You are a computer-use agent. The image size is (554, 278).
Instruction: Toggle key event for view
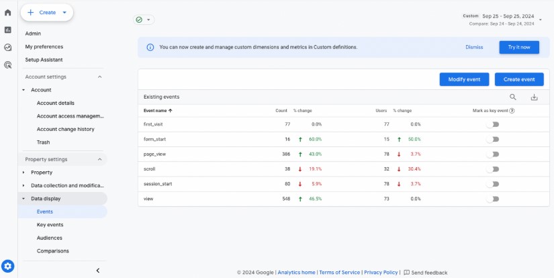click(492, 199)
